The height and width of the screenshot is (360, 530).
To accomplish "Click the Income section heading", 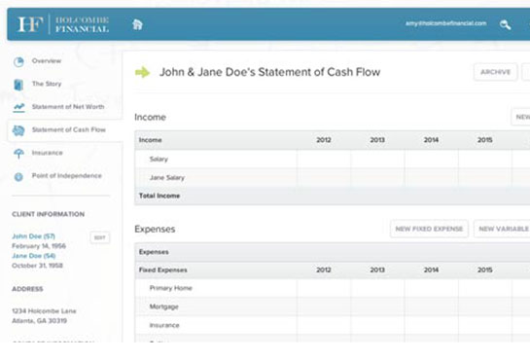I will [x=150, y=117].
